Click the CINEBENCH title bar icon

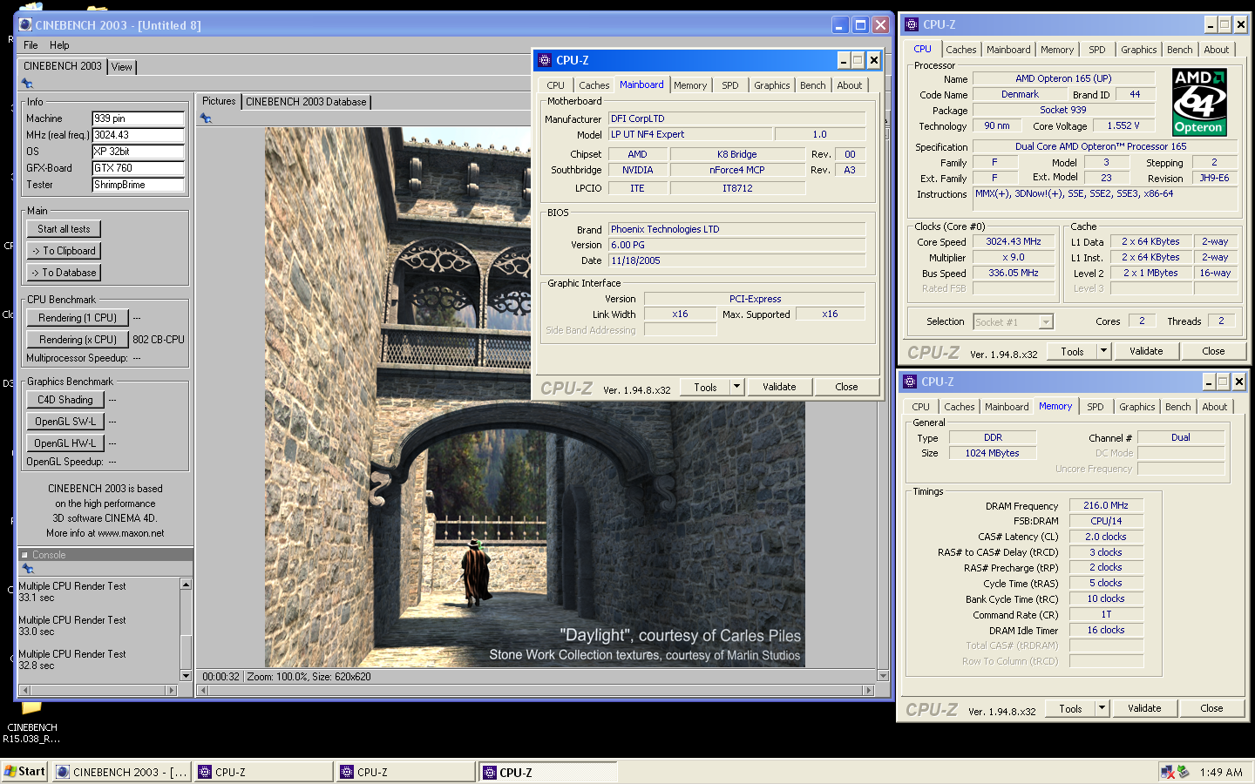(26, 25)
